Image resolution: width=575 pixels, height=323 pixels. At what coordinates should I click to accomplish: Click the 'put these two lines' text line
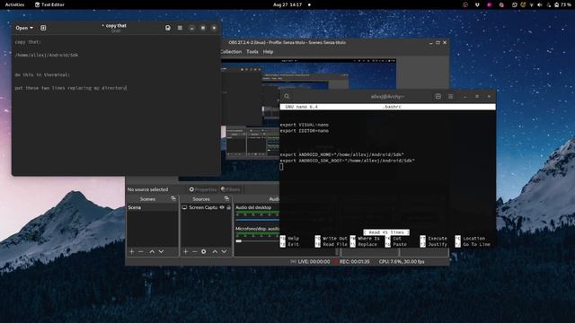70,88
